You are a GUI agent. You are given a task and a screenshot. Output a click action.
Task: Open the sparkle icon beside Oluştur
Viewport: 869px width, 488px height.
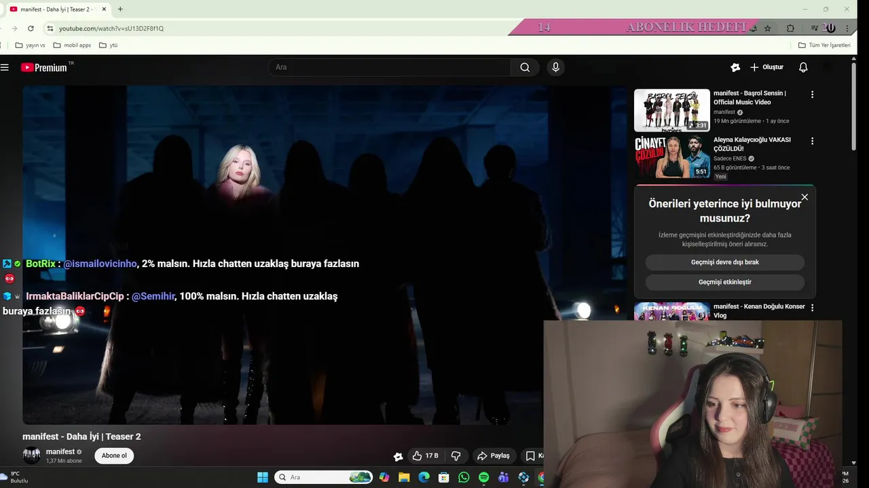[735, 67]
